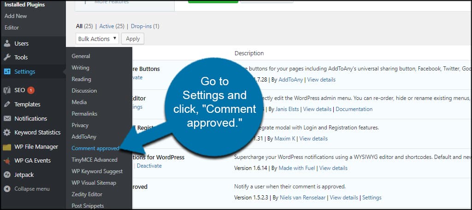Click the Description column header
Image resolution: width=472 pixels, height=210 pixels.
(249, 53)
